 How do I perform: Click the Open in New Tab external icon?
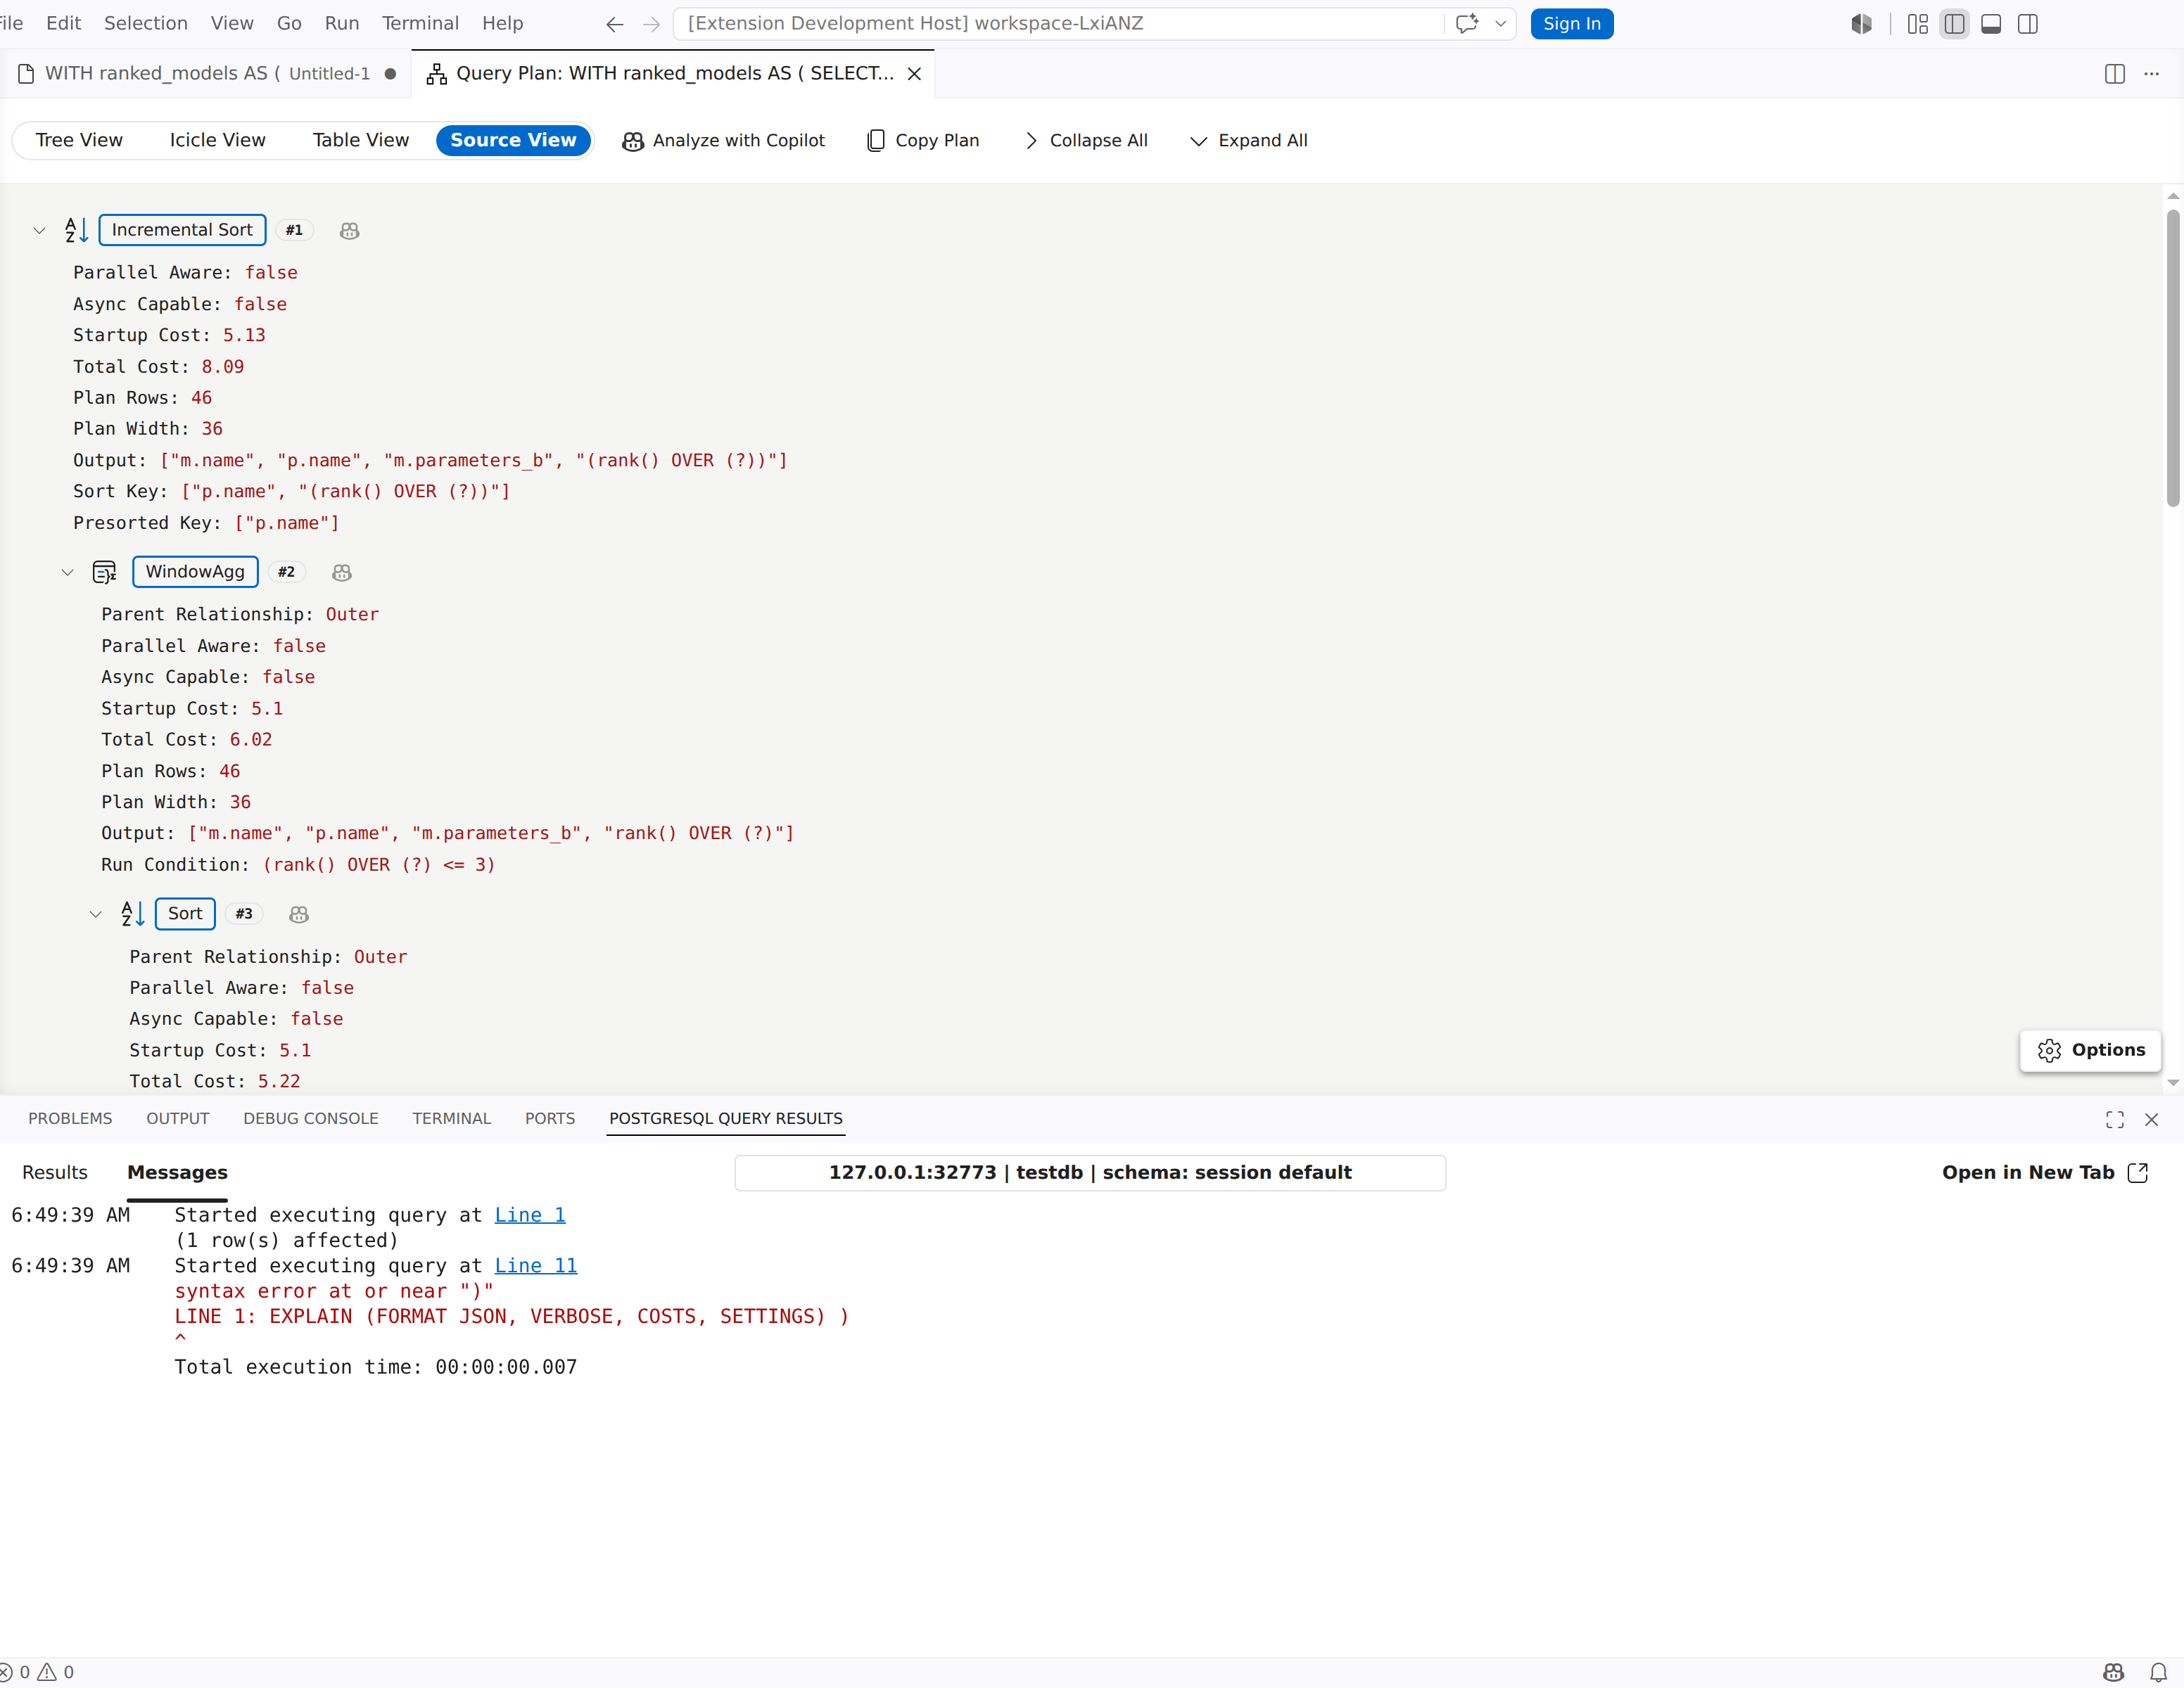(x=2138, y=1173)
